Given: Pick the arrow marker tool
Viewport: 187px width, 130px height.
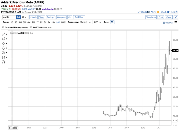Looking at the screenshot, I should point(4,48).
